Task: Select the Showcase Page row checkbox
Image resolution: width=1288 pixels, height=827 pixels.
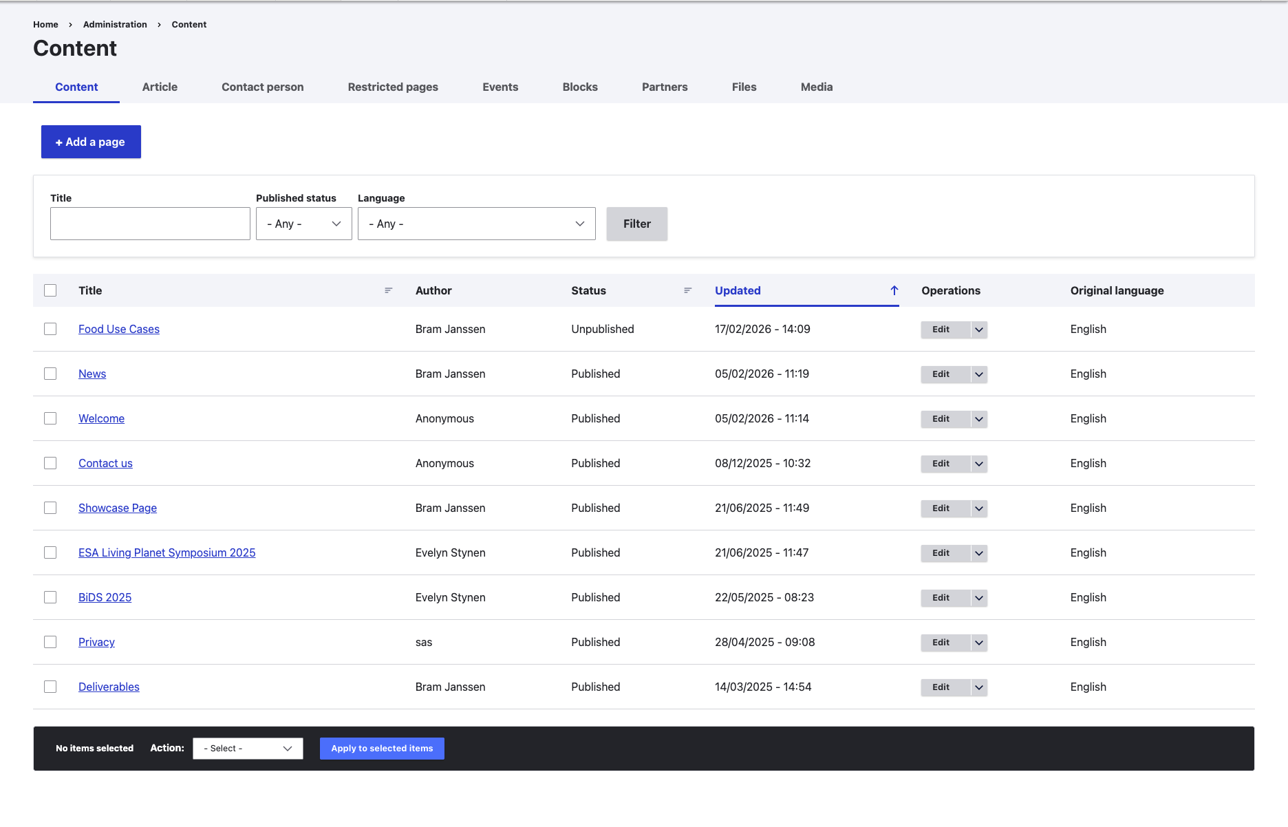Action: 50,508
